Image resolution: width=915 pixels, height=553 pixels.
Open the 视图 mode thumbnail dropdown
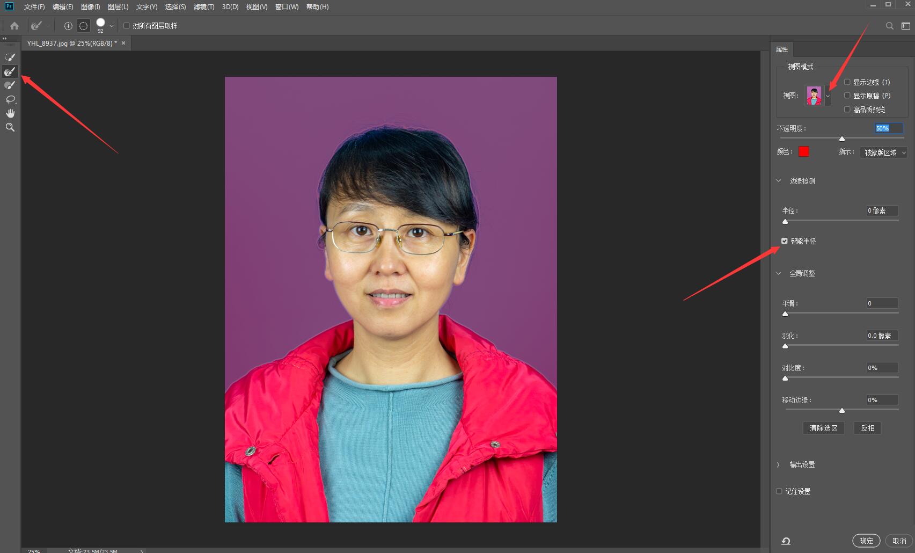click(x=828, y=96)
